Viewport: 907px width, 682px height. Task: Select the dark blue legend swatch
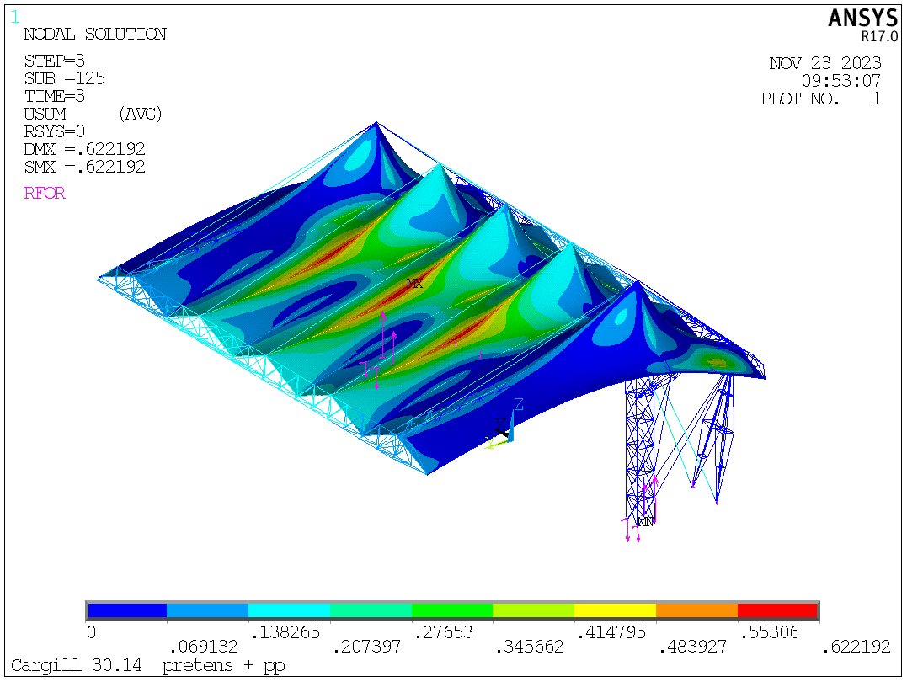126,610
